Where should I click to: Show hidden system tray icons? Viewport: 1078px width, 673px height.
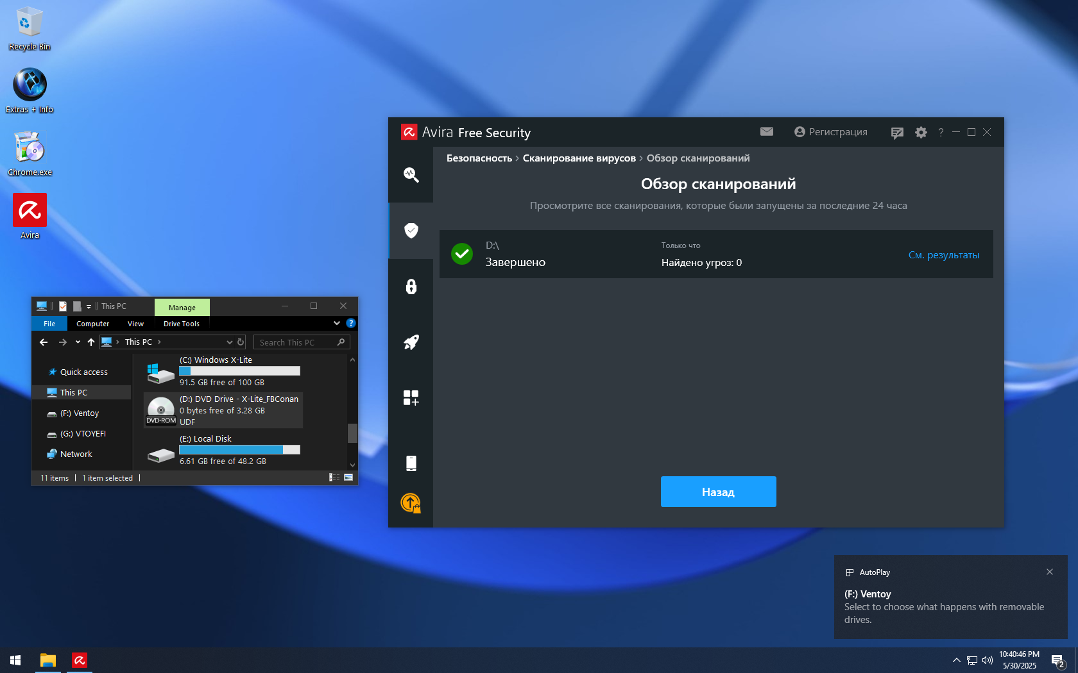(956, 660)
